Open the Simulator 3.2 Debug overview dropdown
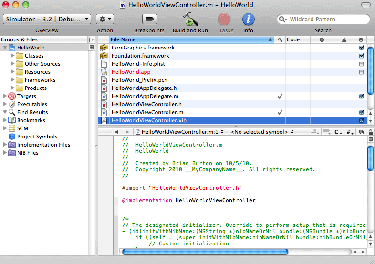Image resolution: width=375 pixels, height=264 pixels. (x=47, y=19)
